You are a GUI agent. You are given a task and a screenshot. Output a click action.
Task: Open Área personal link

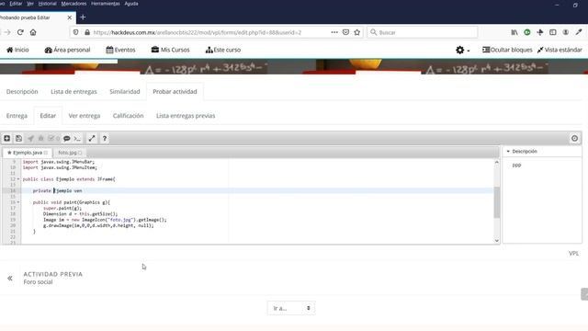click(x=67, y=50)
